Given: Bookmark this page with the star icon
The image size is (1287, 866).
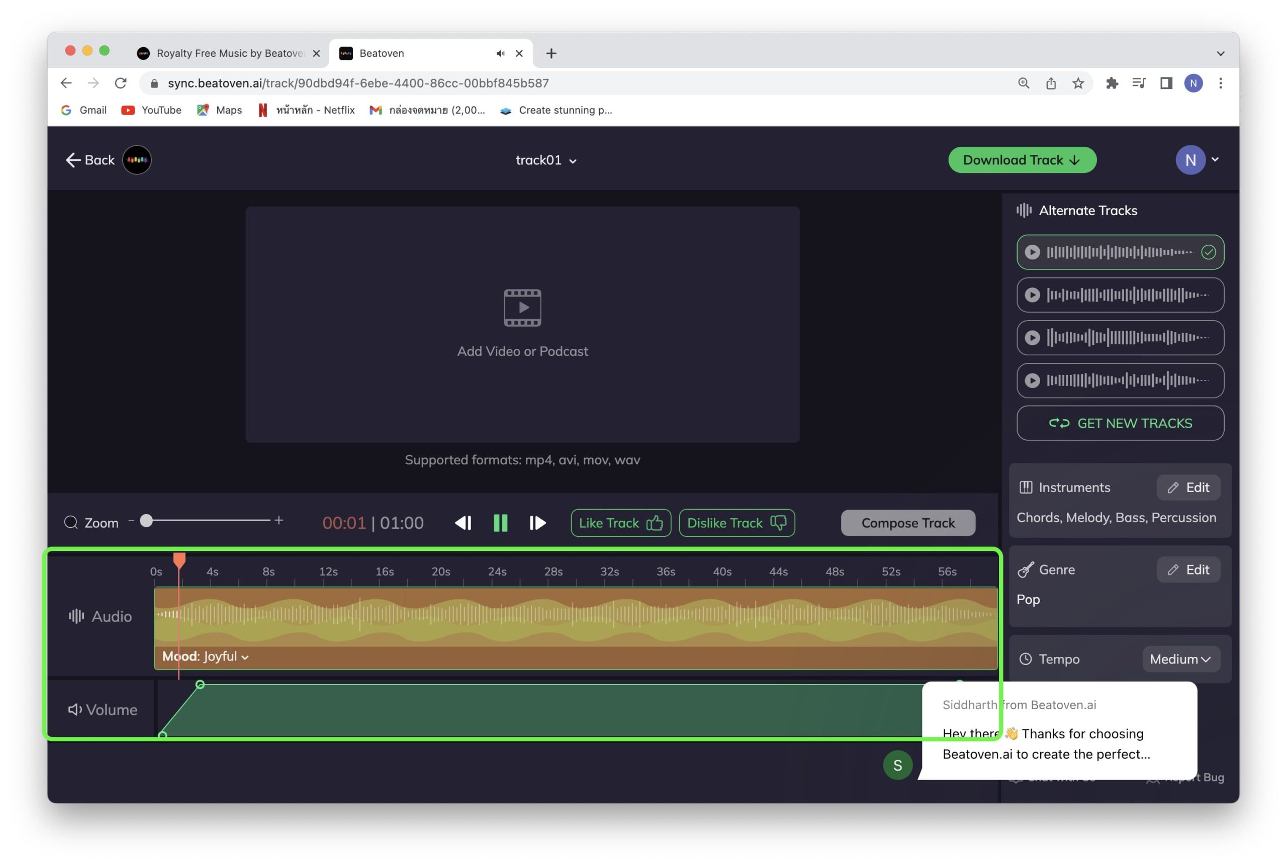Looking at the screenshot, I should (1078, 83).
